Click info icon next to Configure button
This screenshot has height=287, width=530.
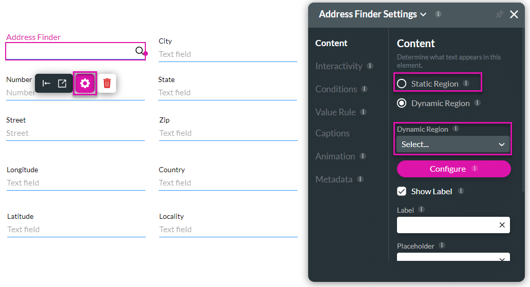(475, 168)
